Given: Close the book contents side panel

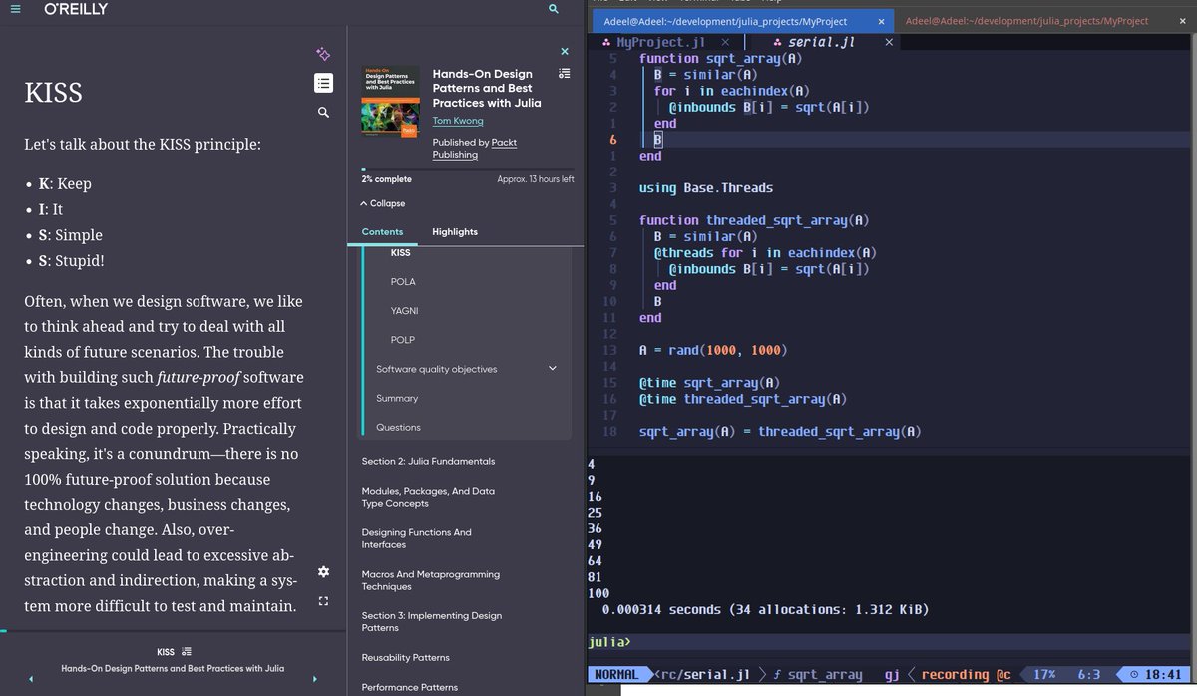Looking at the screenshot, I should tap(565, 51).
